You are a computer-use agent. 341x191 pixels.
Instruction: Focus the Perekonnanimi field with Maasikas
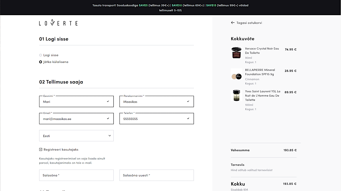tap(157, 101)
